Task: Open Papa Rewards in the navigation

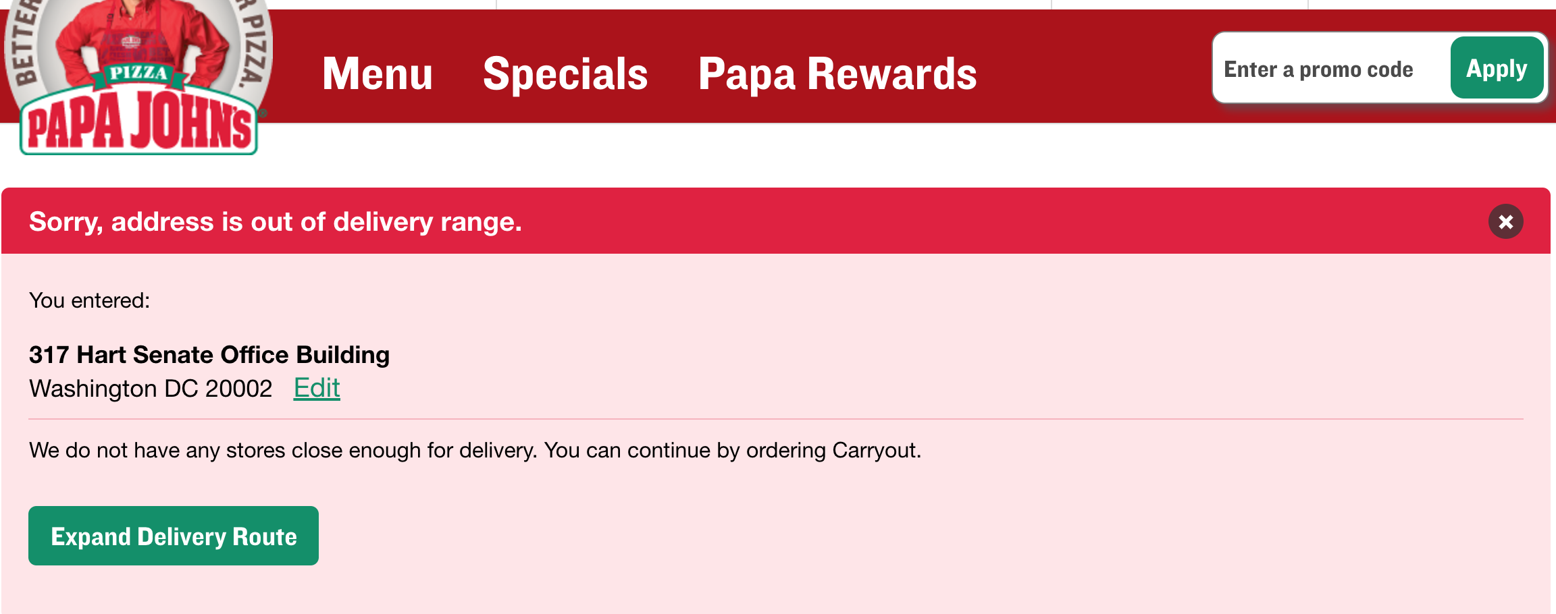Action: click(837, 74)
